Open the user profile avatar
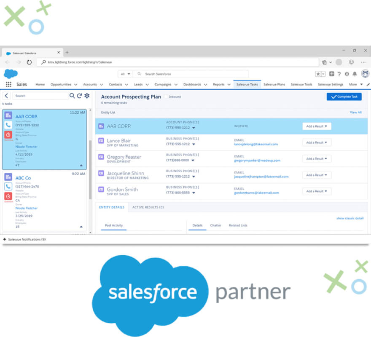 (x=366, y=74)
